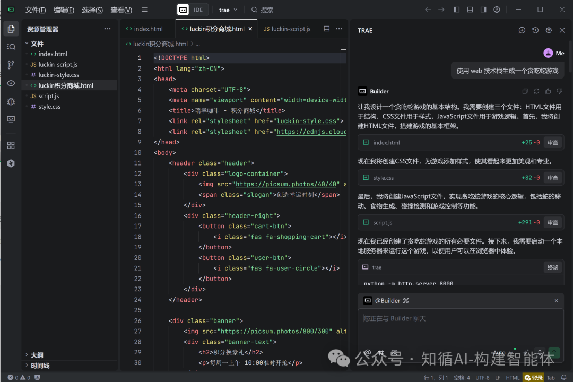This screenshot has height=382, width=573.
Task: Click the image attachment icon in chat input
Action: (x=394, y=352)
